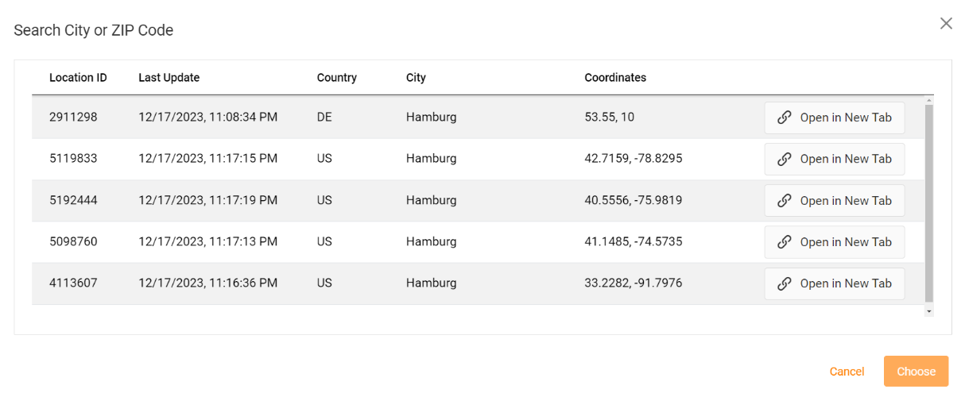The image size is (965, 397).
Task: Click the Coordinates column header
Action: pyautogui.click(x=615, y=78)
